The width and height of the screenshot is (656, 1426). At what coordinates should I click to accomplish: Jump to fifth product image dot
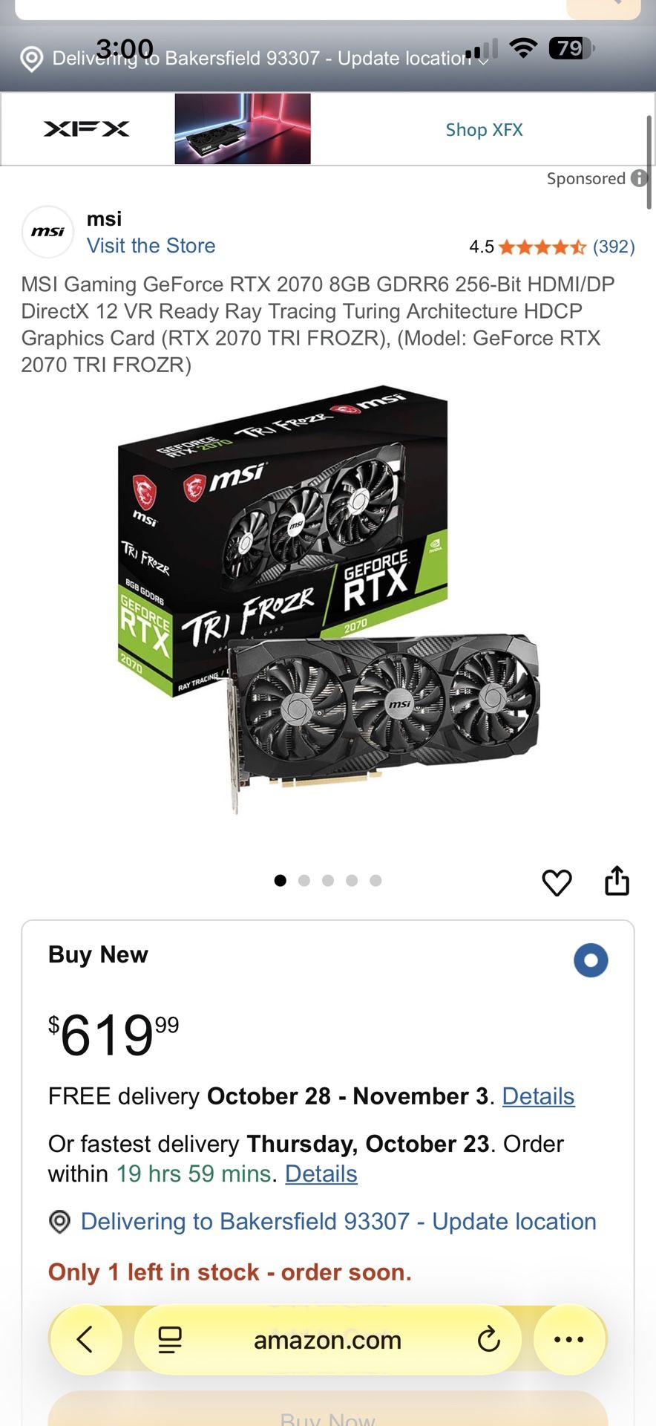[x=375, y=881]
